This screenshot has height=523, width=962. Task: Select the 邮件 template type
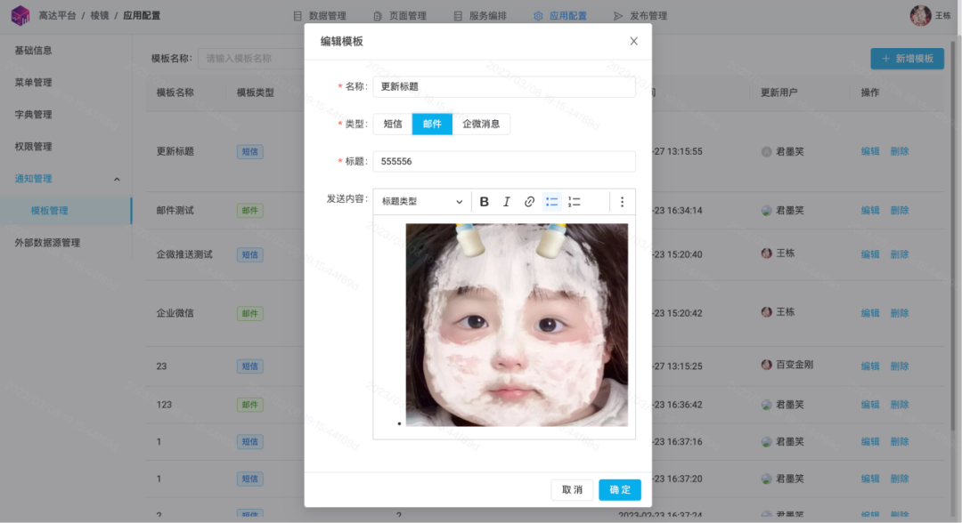432,124
